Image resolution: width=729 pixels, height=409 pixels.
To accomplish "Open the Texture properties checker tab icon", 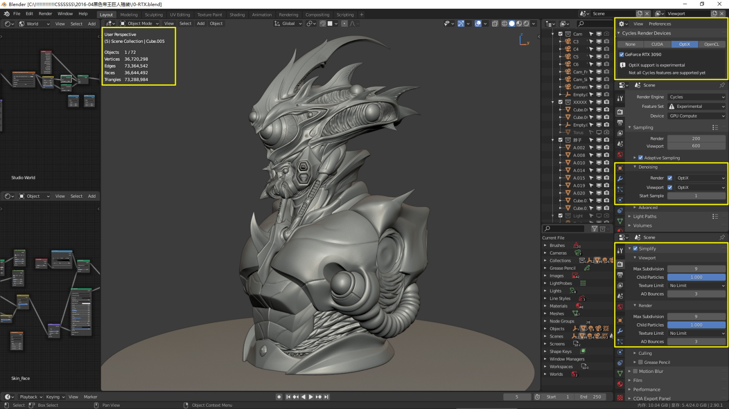I will (620, 398).
